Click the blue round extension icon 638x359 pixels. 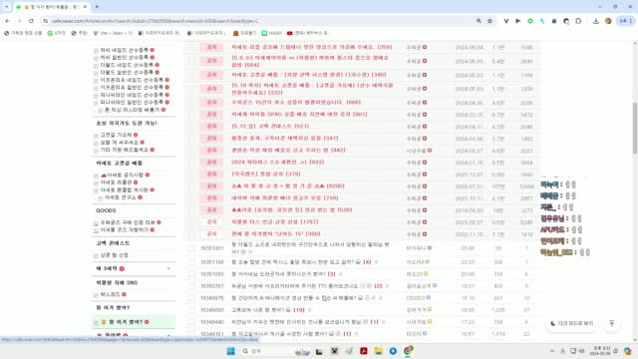[554, 21]
